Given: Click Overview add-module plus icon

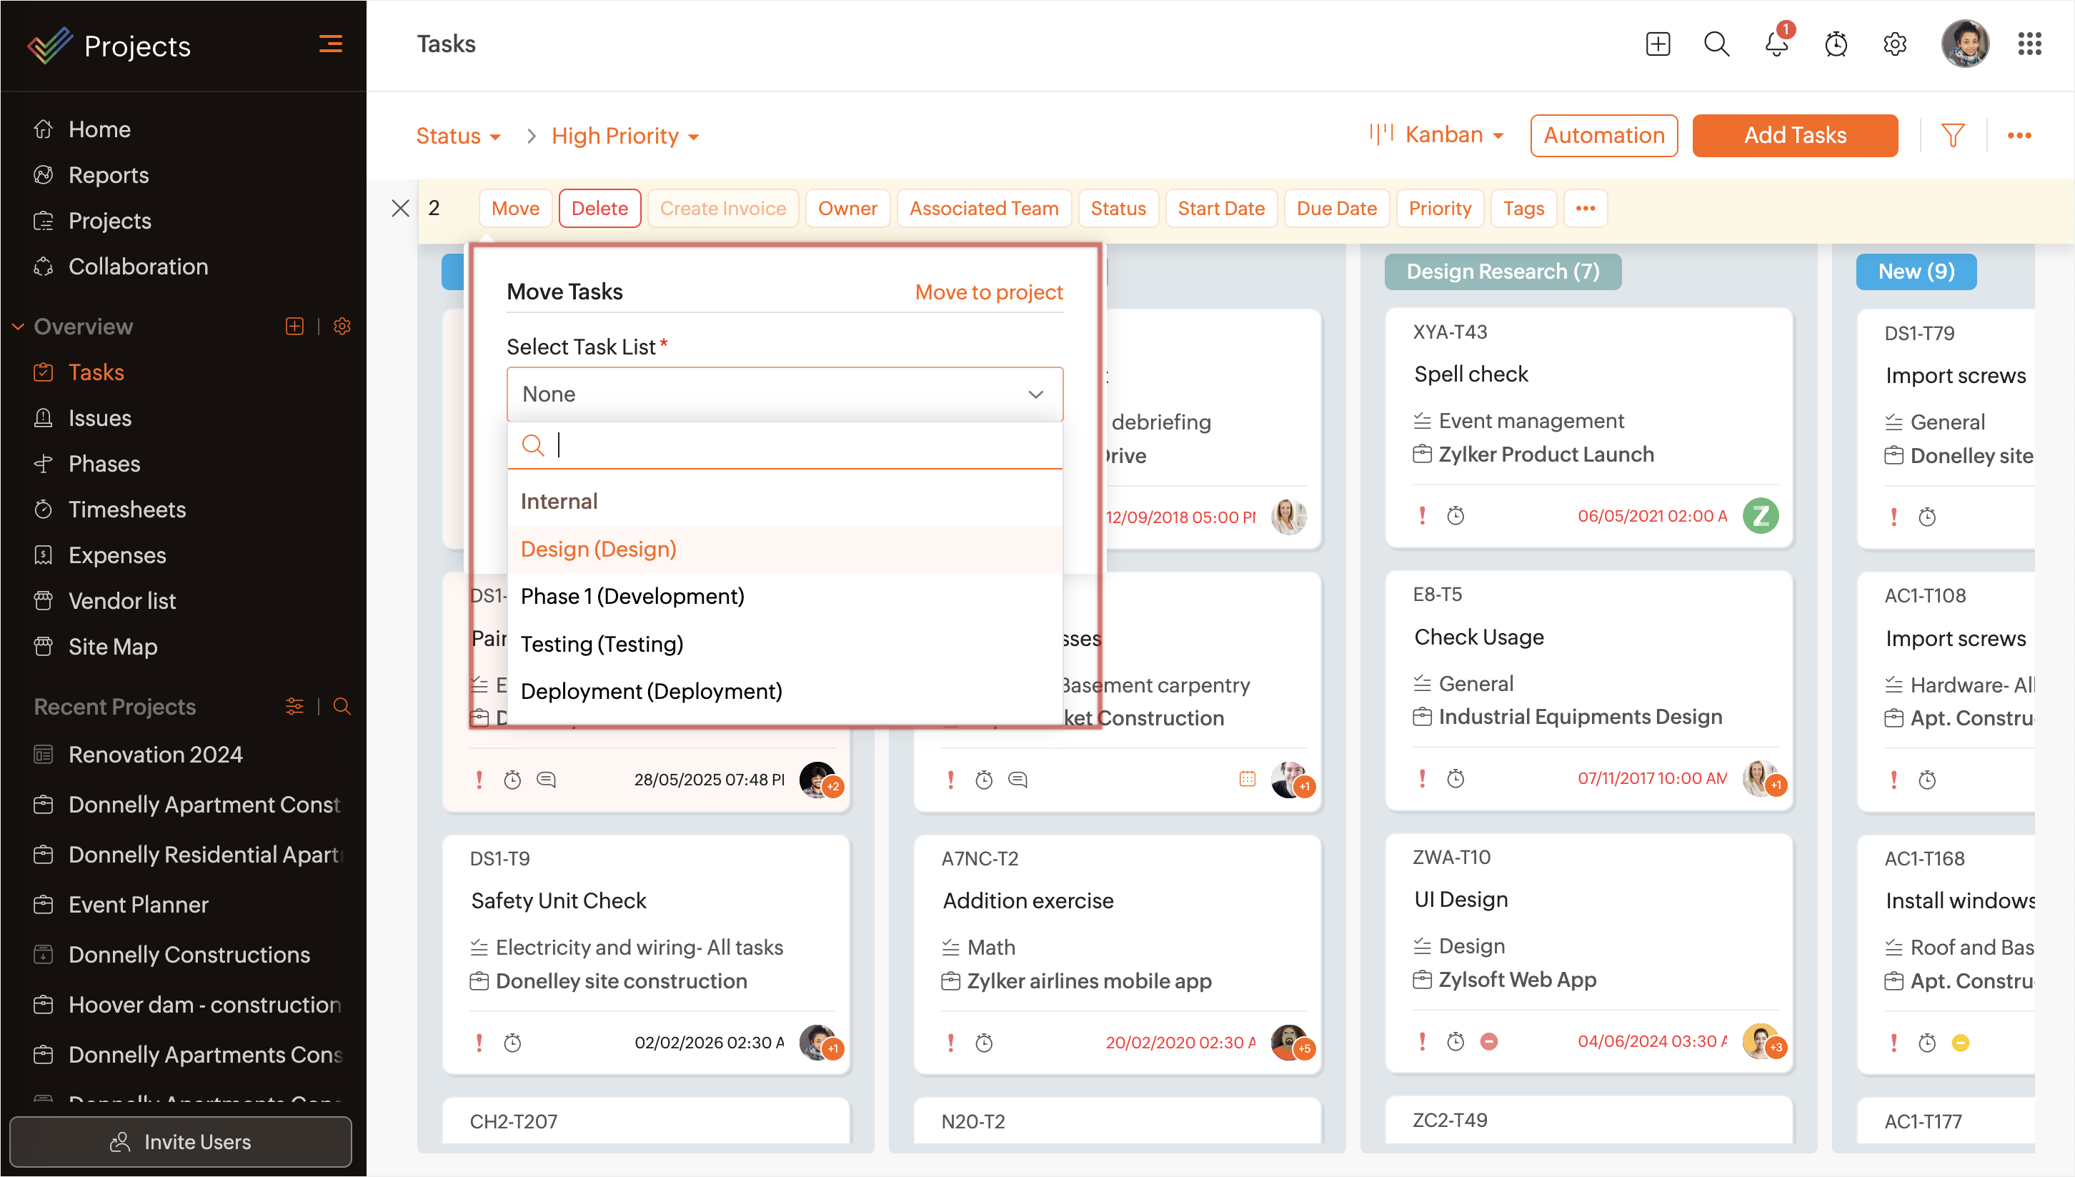Looking at the screenshot, I should [x=294, y=326].
